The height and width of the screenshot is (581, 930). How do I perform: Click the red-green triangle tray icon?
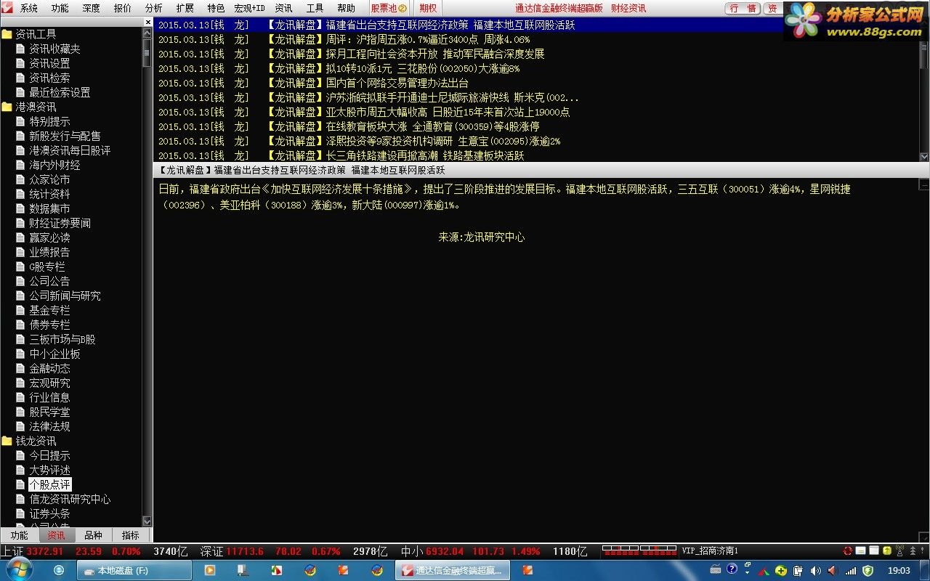tap(764, 572)
